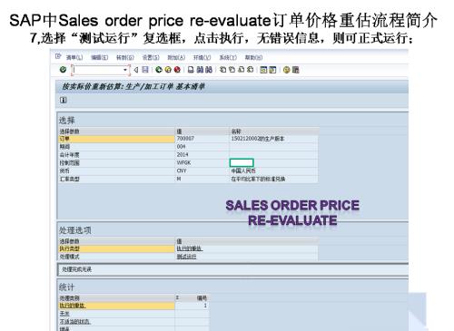
Task: Click the Print icon in toolbar
Action: click(191, 70)
